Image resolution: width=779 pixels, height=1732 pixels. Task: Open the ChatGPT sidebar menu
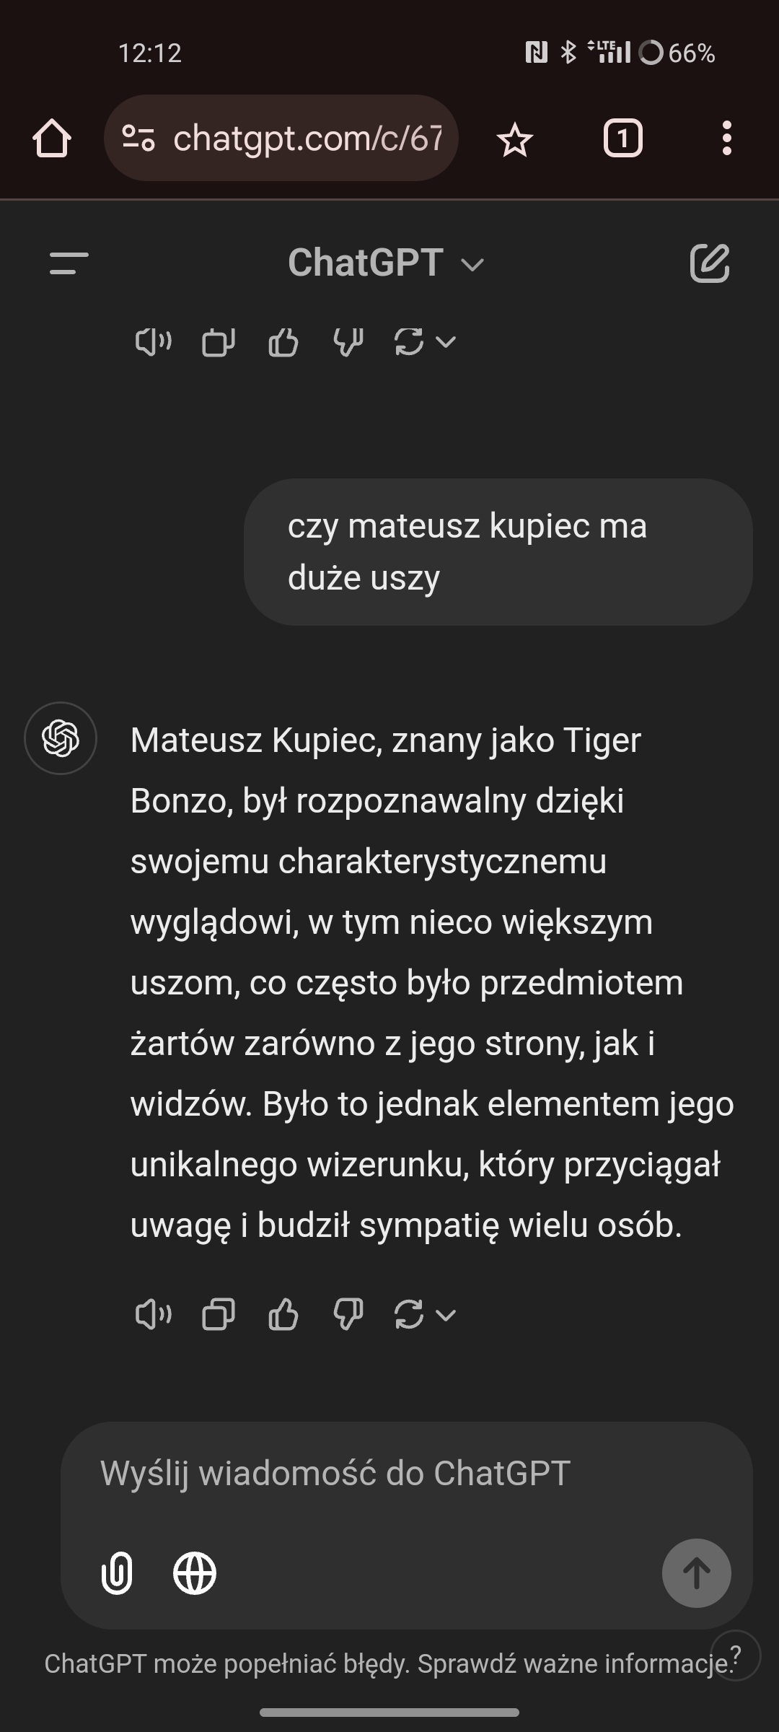[69, 263]
